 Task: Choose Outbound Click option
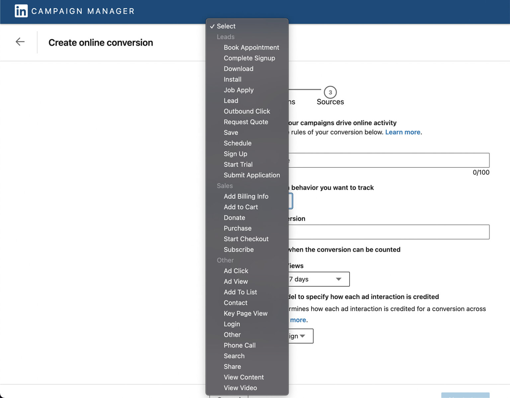click(247, 111)
